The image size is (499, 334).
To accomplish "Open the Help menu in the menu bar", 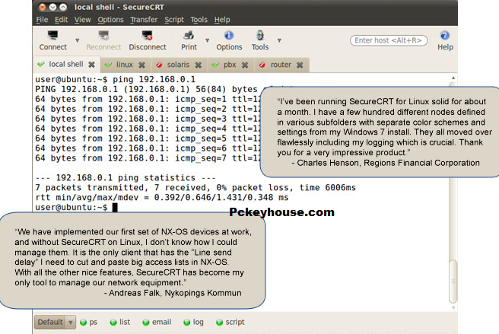I will pyautogui.click(x=222, y=20).
